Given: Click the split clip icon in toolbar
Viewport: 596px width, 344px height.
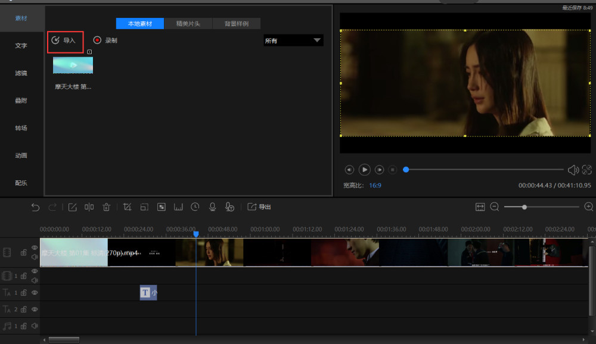Looking at the screenshot, I should coord(89,207).
